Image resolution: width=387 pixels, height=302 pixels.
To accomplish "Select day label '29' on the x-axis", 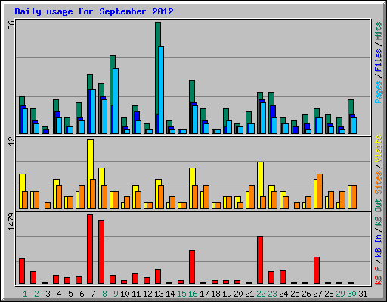I will click(340, 294).
